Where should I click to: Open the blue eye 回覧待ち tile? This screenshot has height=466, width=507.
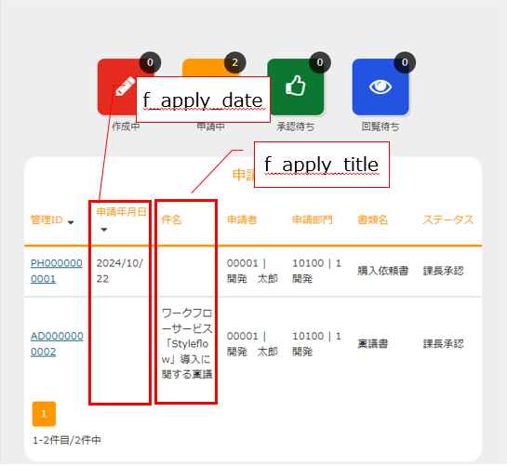pyautogui.click(x=380, y=87)
